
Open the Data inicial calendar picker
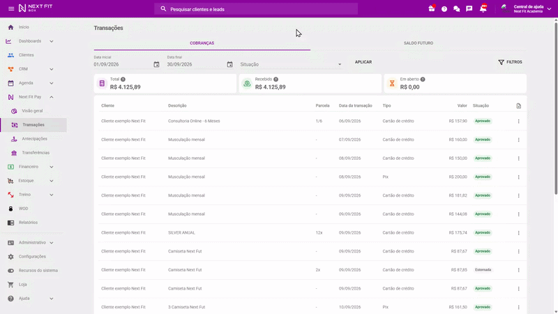(156, 64)
